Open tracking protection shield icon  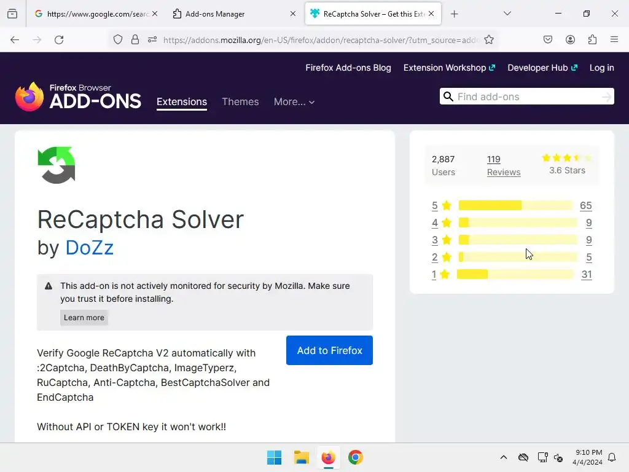click(x=117, y=40)
